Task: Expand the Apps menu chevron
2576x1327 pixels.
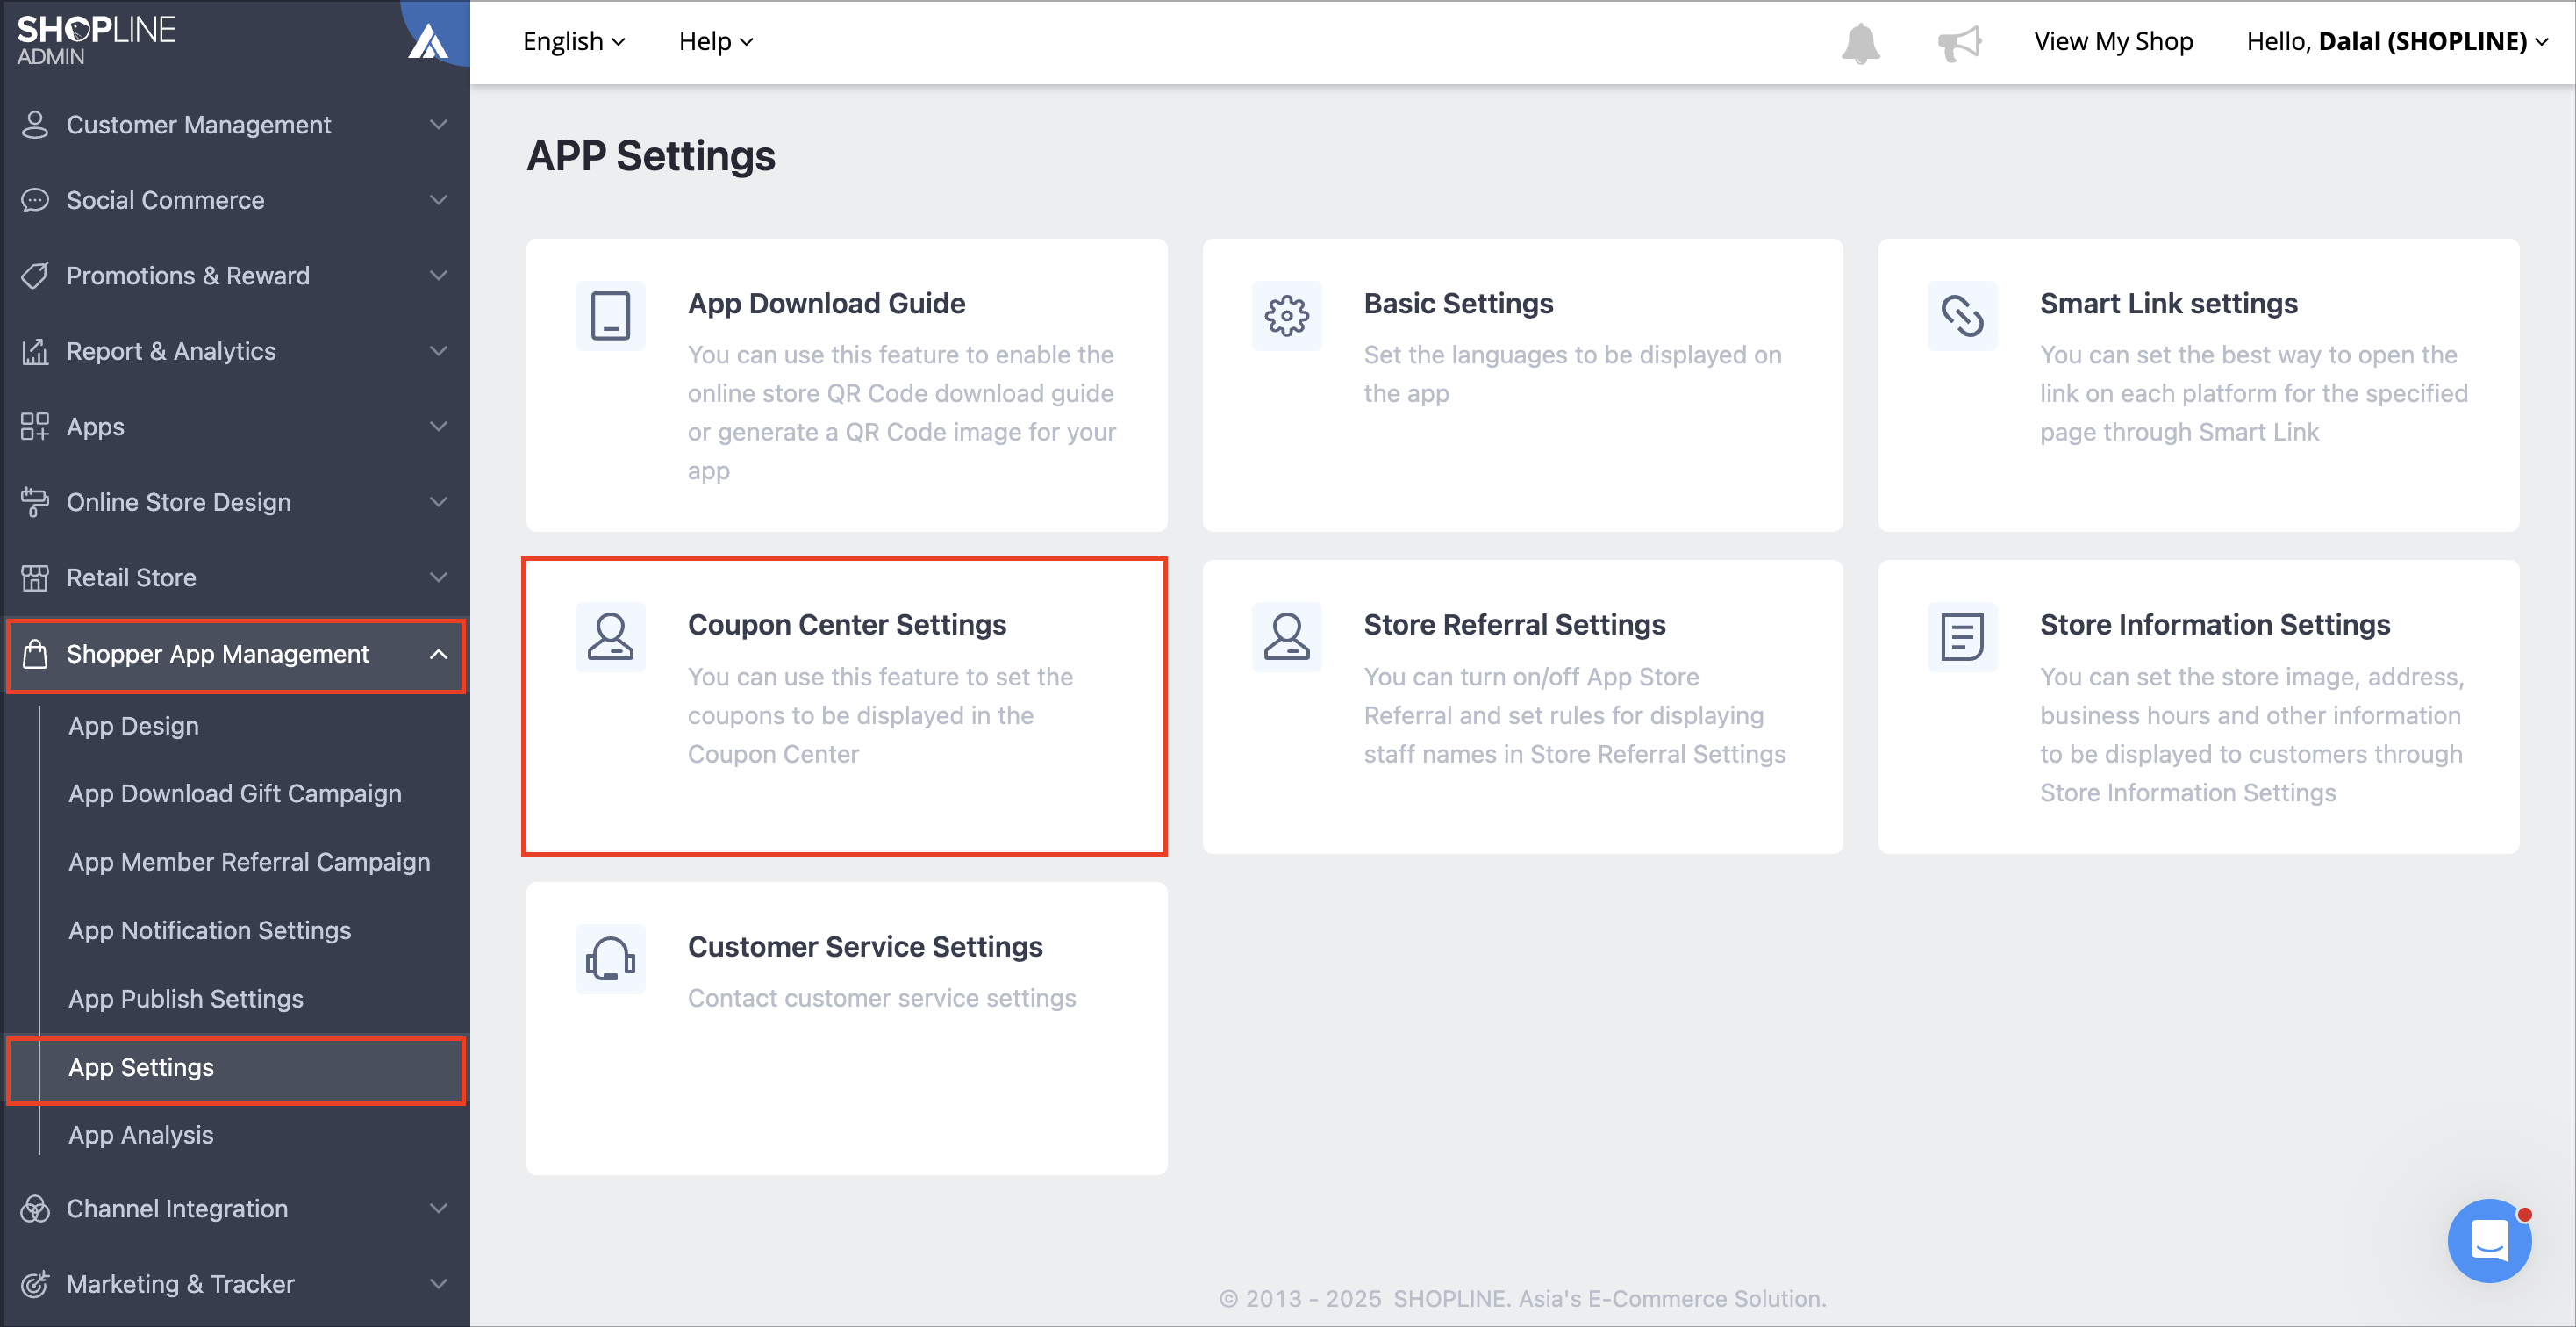Action: [438, 426]
